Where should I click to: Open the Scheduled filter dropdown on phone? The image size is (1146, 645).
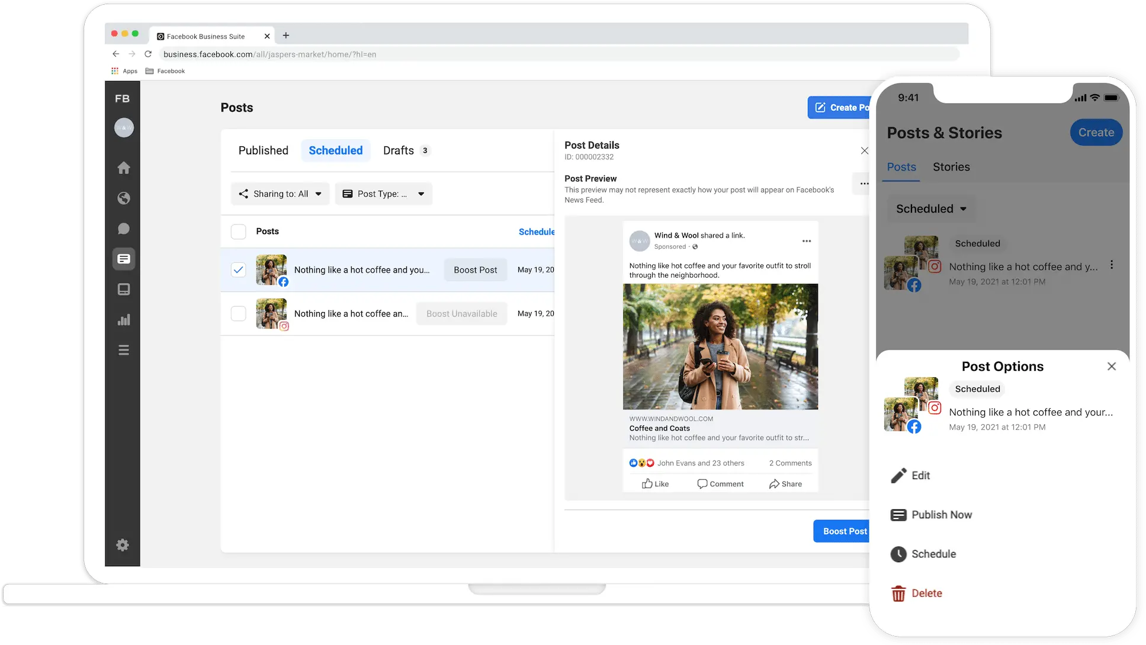click(x=931, y=208)
